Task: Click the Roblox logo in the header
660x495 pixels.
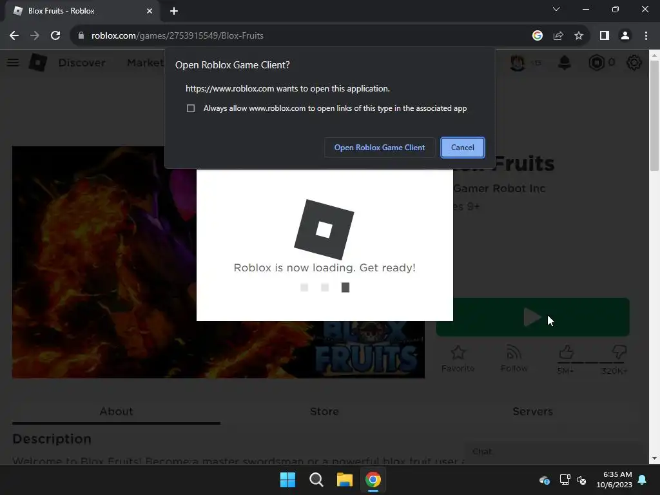Action: (38, 63)
